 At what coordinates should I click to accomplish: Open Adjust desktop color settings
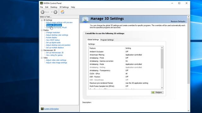click(57, 35)
